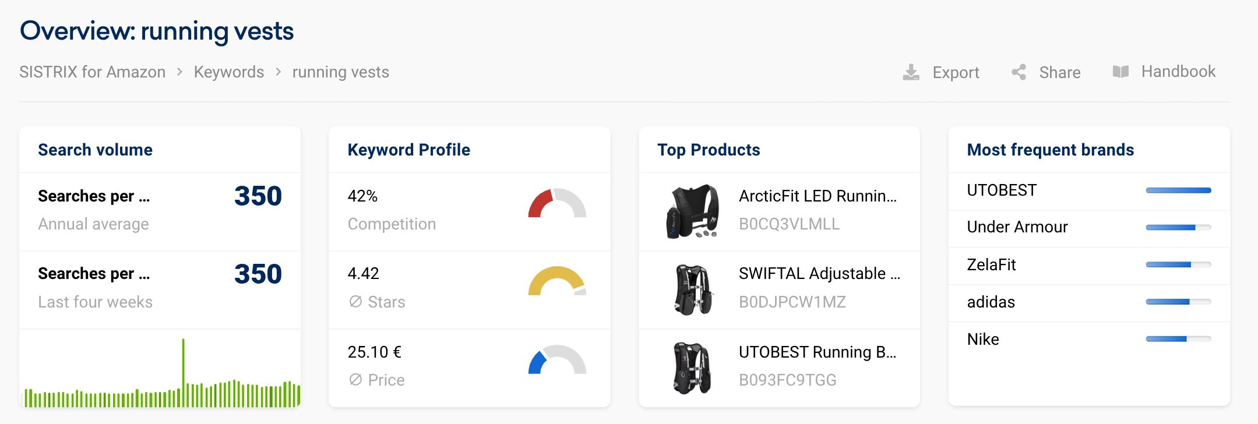Open the SWIFTAL Adjustable vest thumbnail

[693, 289]
